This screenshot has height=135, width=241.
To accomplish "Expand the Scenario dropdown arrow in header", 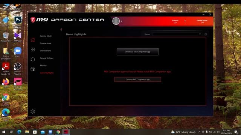I will (185, 21).
